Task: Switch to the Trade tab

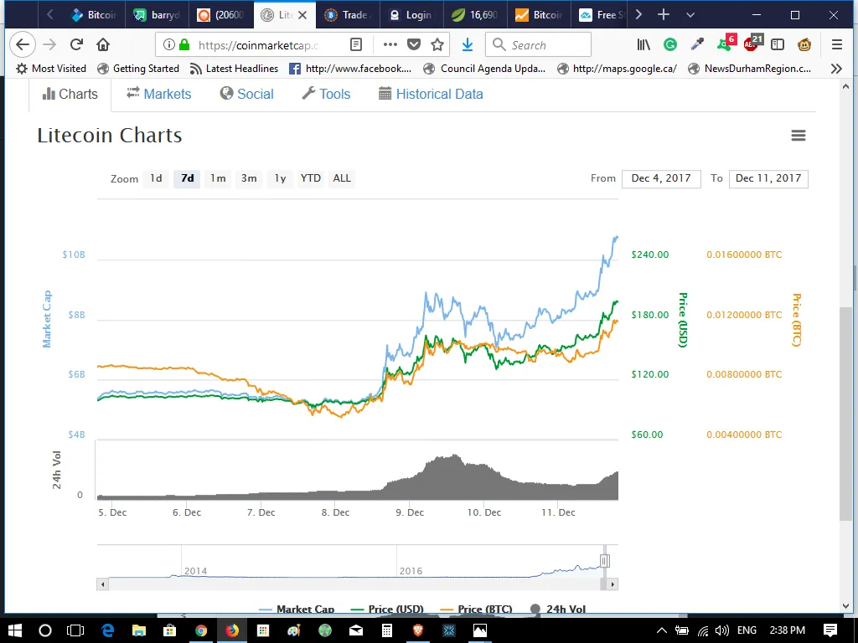Action: (348, 15)
